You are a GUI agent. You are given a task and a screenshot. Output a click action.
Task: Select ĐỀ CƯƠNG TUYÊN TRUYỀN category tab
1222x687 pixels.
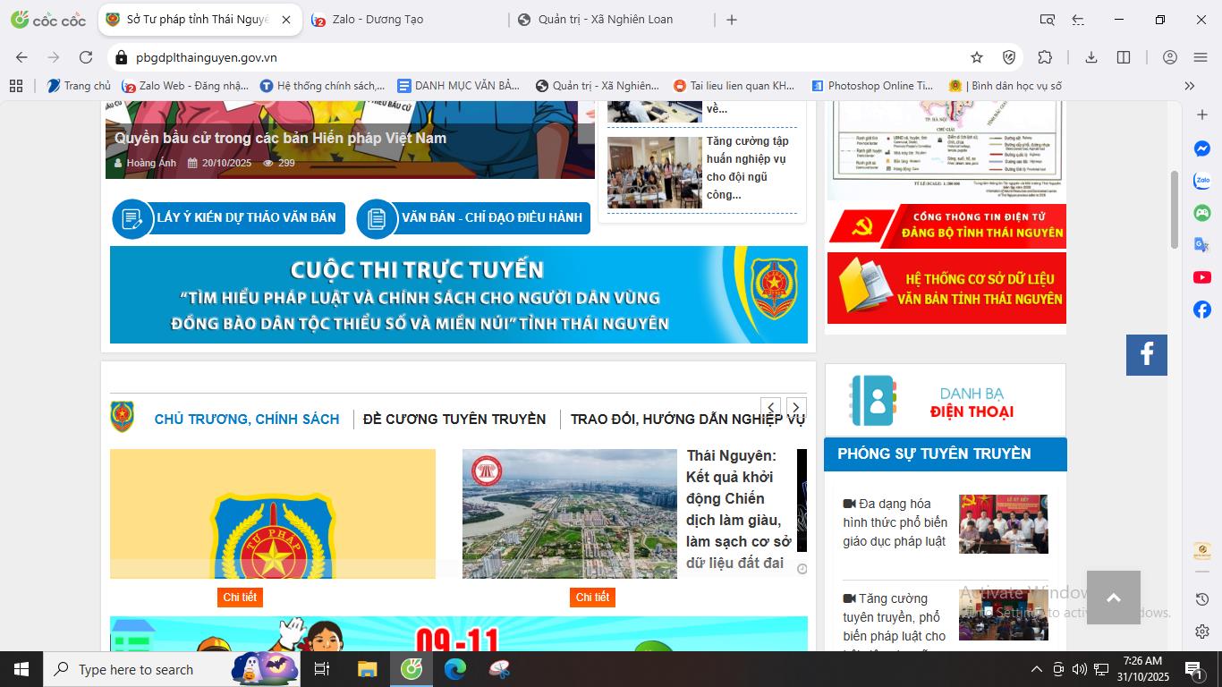(454, 419)
